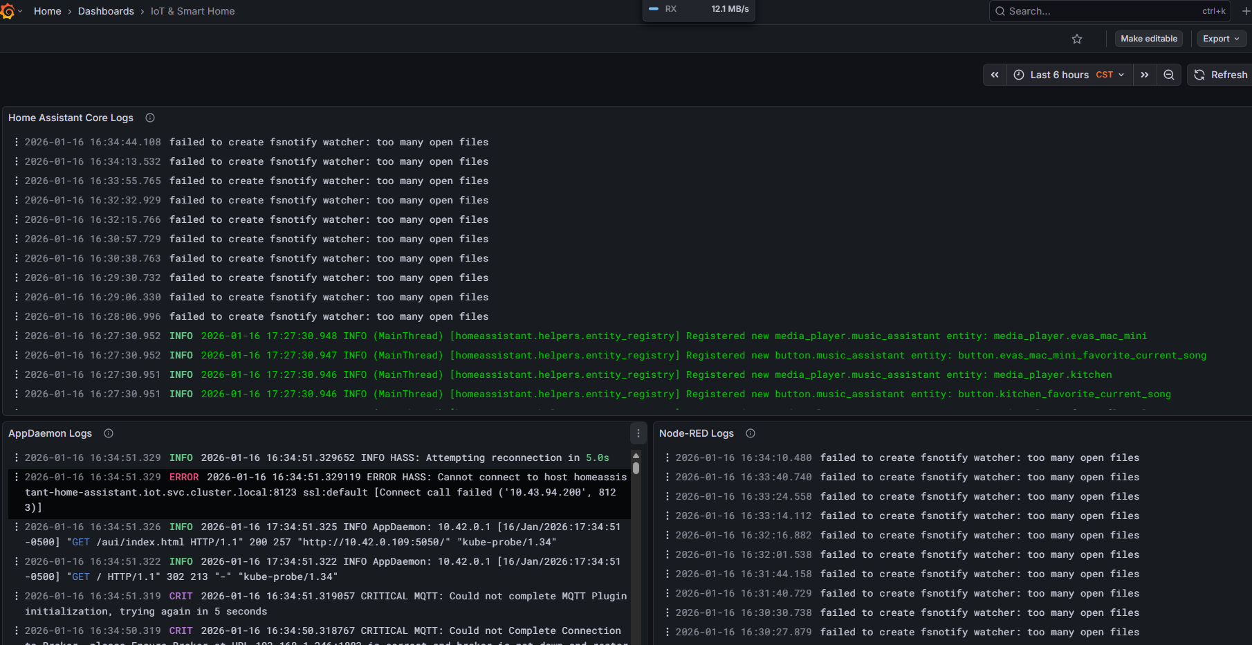This screenshot has width=1252, height=645.
Task: Open the Dashboards breadcrumb
Action: pos(106,10)
